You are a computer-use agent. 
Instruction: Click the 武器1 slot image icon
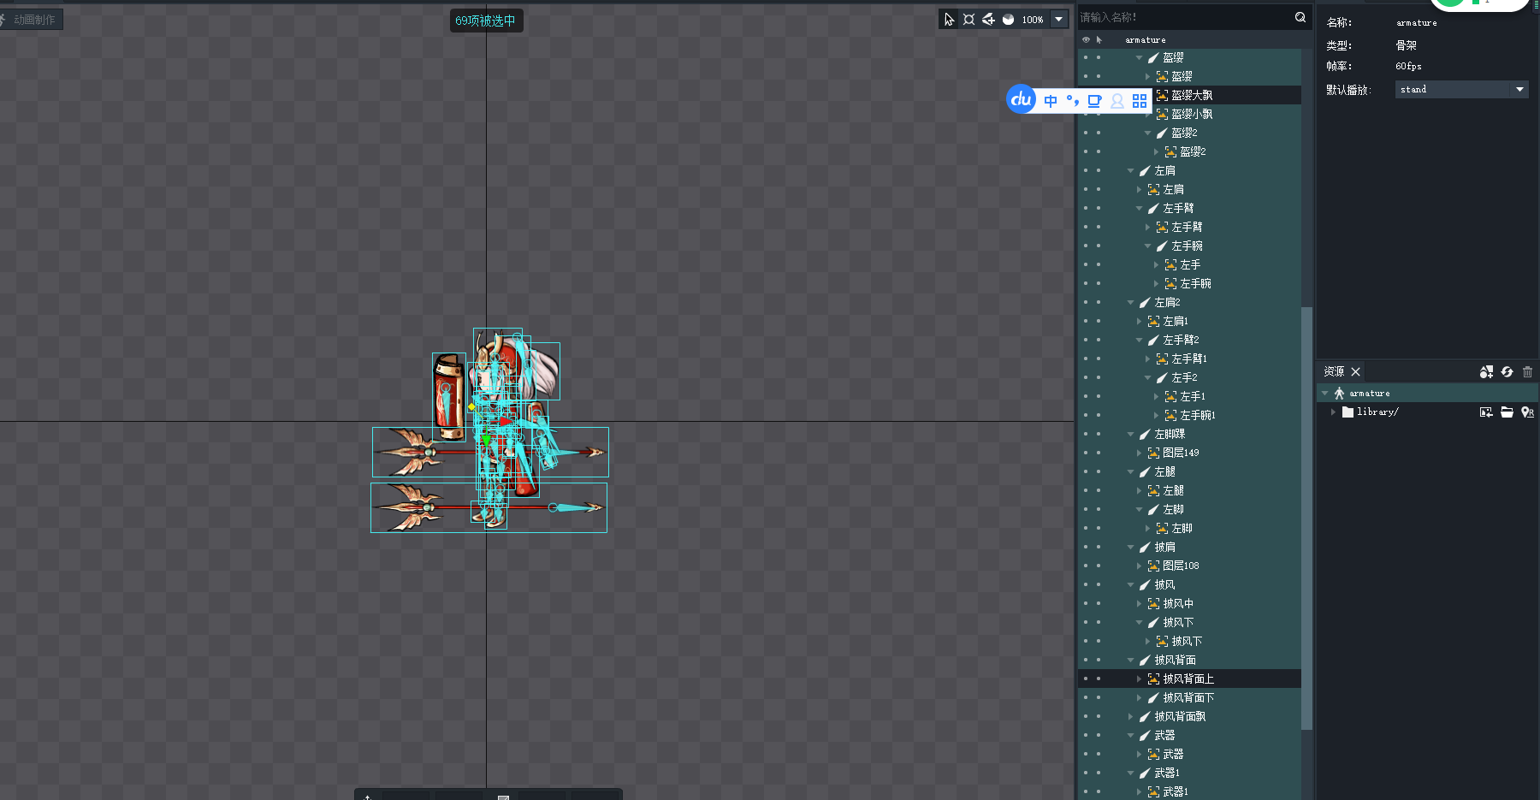point(1153,792)
